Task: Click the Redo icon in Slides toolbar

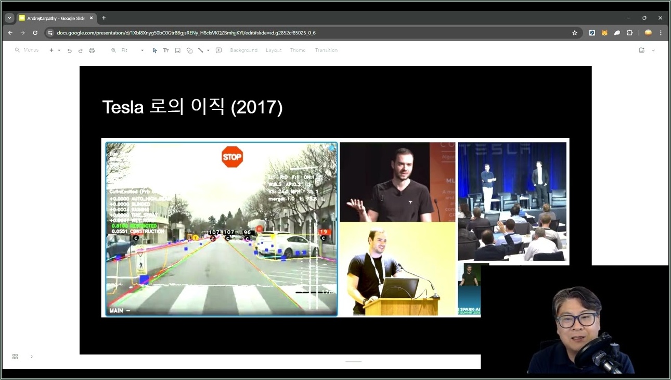Action: [81, 50]
